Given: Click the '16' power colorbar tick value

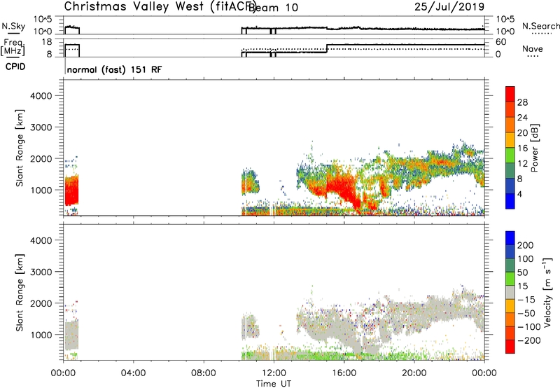Looking at the screenshot, I should [522, 148].
